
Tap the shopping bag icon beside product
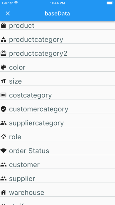[x=4, y=26]
